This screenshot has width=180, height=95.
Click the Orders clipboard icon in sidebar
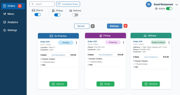5,6
